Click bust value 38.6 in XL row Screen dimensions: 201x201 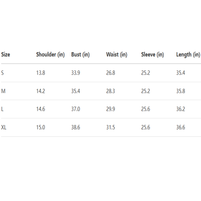pos(76,127)
